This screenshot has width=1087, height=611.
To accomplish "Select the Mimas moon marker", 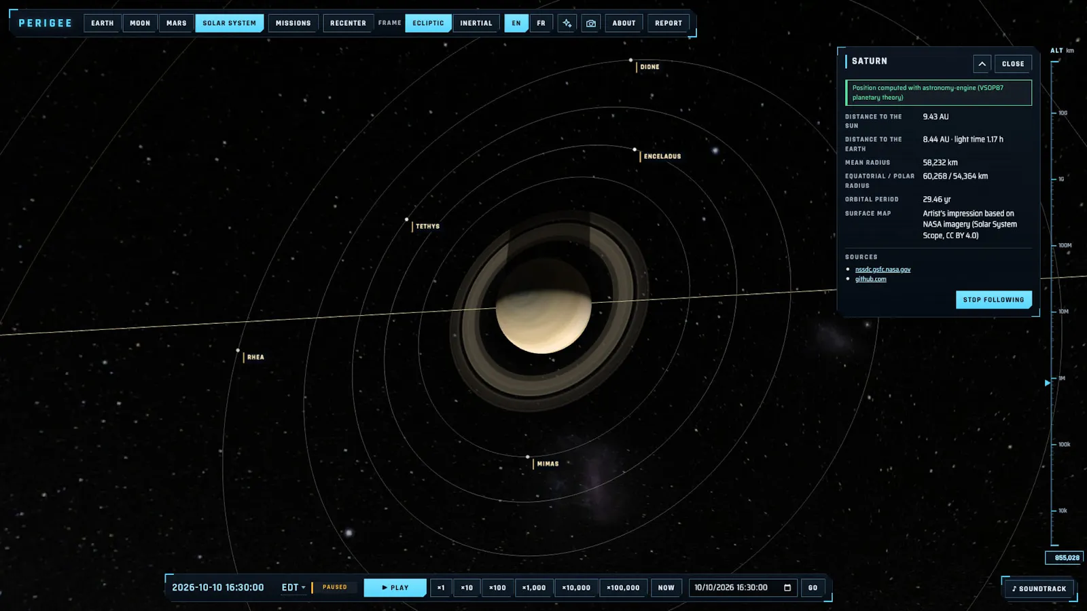I will pyautogui.click(x=528, y=457).
